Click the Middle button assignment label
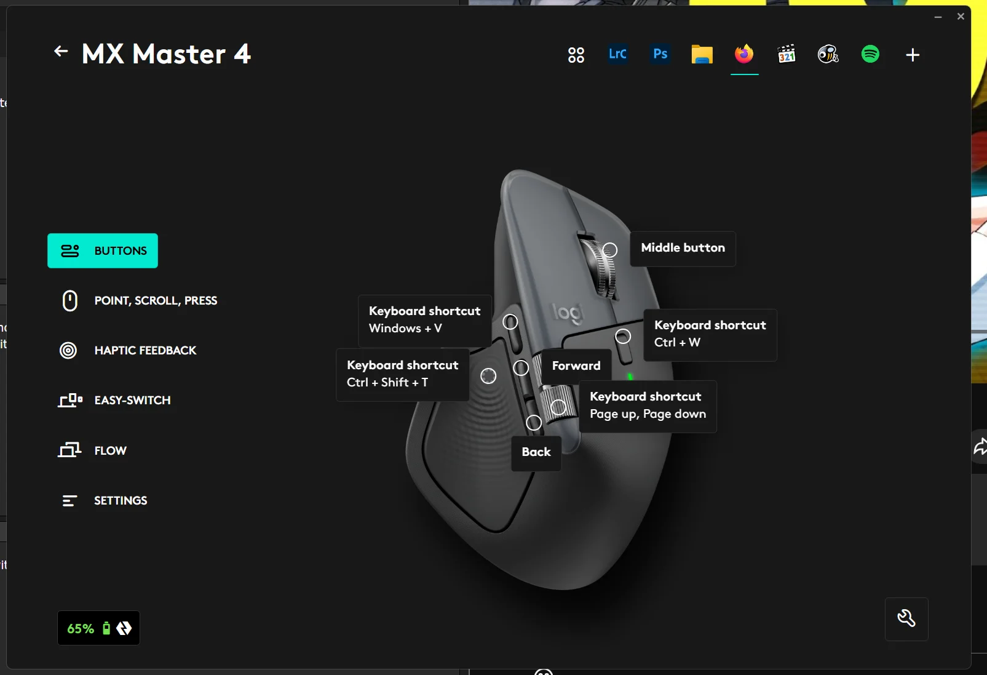The height and width of the screenshot is (675, 987). 683,248
